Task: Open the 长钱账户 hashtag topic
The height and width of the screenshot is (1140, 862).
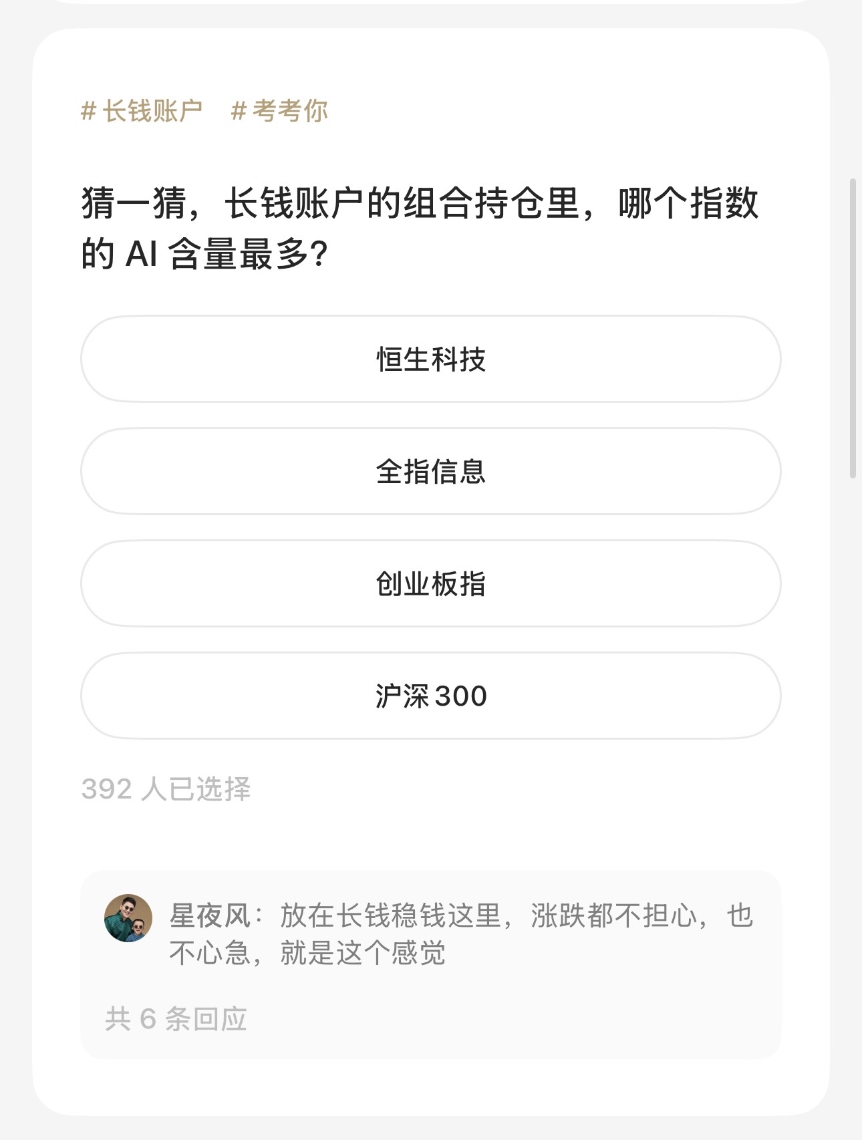Action: (142, 111)
